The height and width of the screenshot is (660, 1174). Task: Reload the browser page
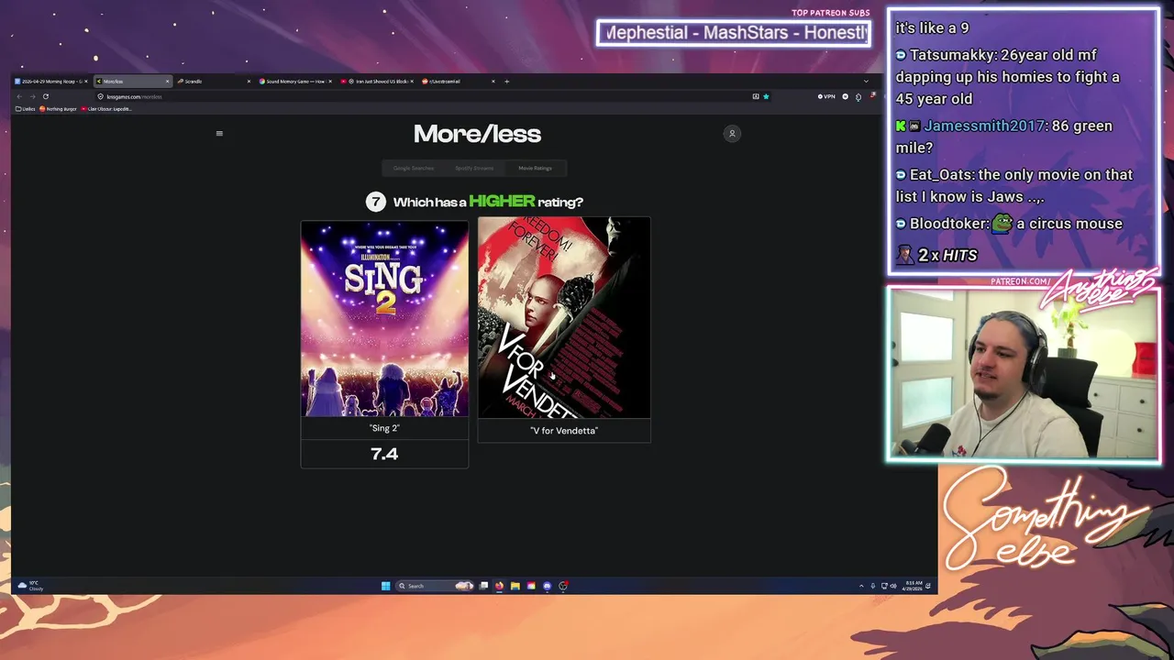[x=45, y=96]
